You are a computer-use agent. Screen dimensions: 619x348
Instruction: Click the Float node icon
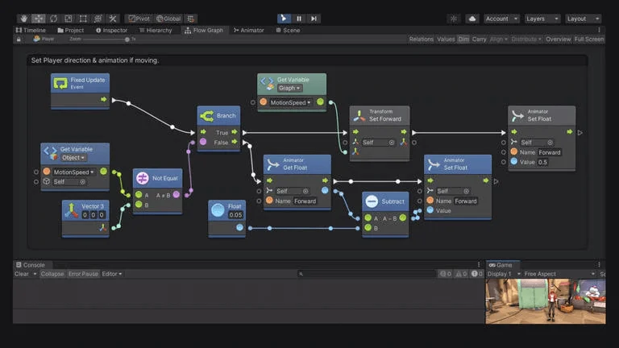point(218,210)
